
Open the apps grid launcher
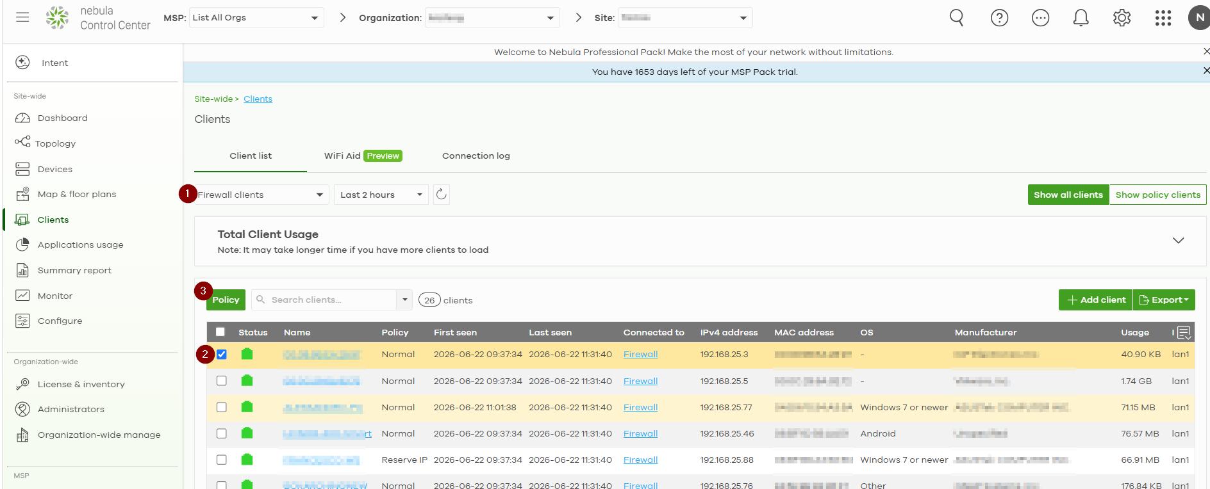point(1163,18)
